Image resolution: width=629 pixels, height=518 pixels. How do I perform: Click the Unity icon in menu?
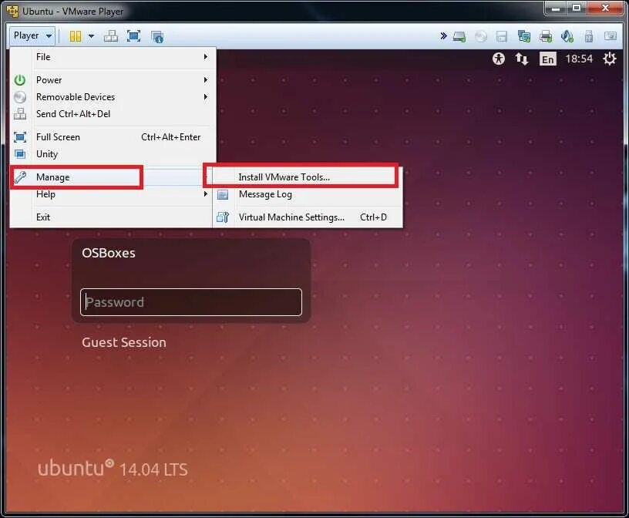click(20, 154)
